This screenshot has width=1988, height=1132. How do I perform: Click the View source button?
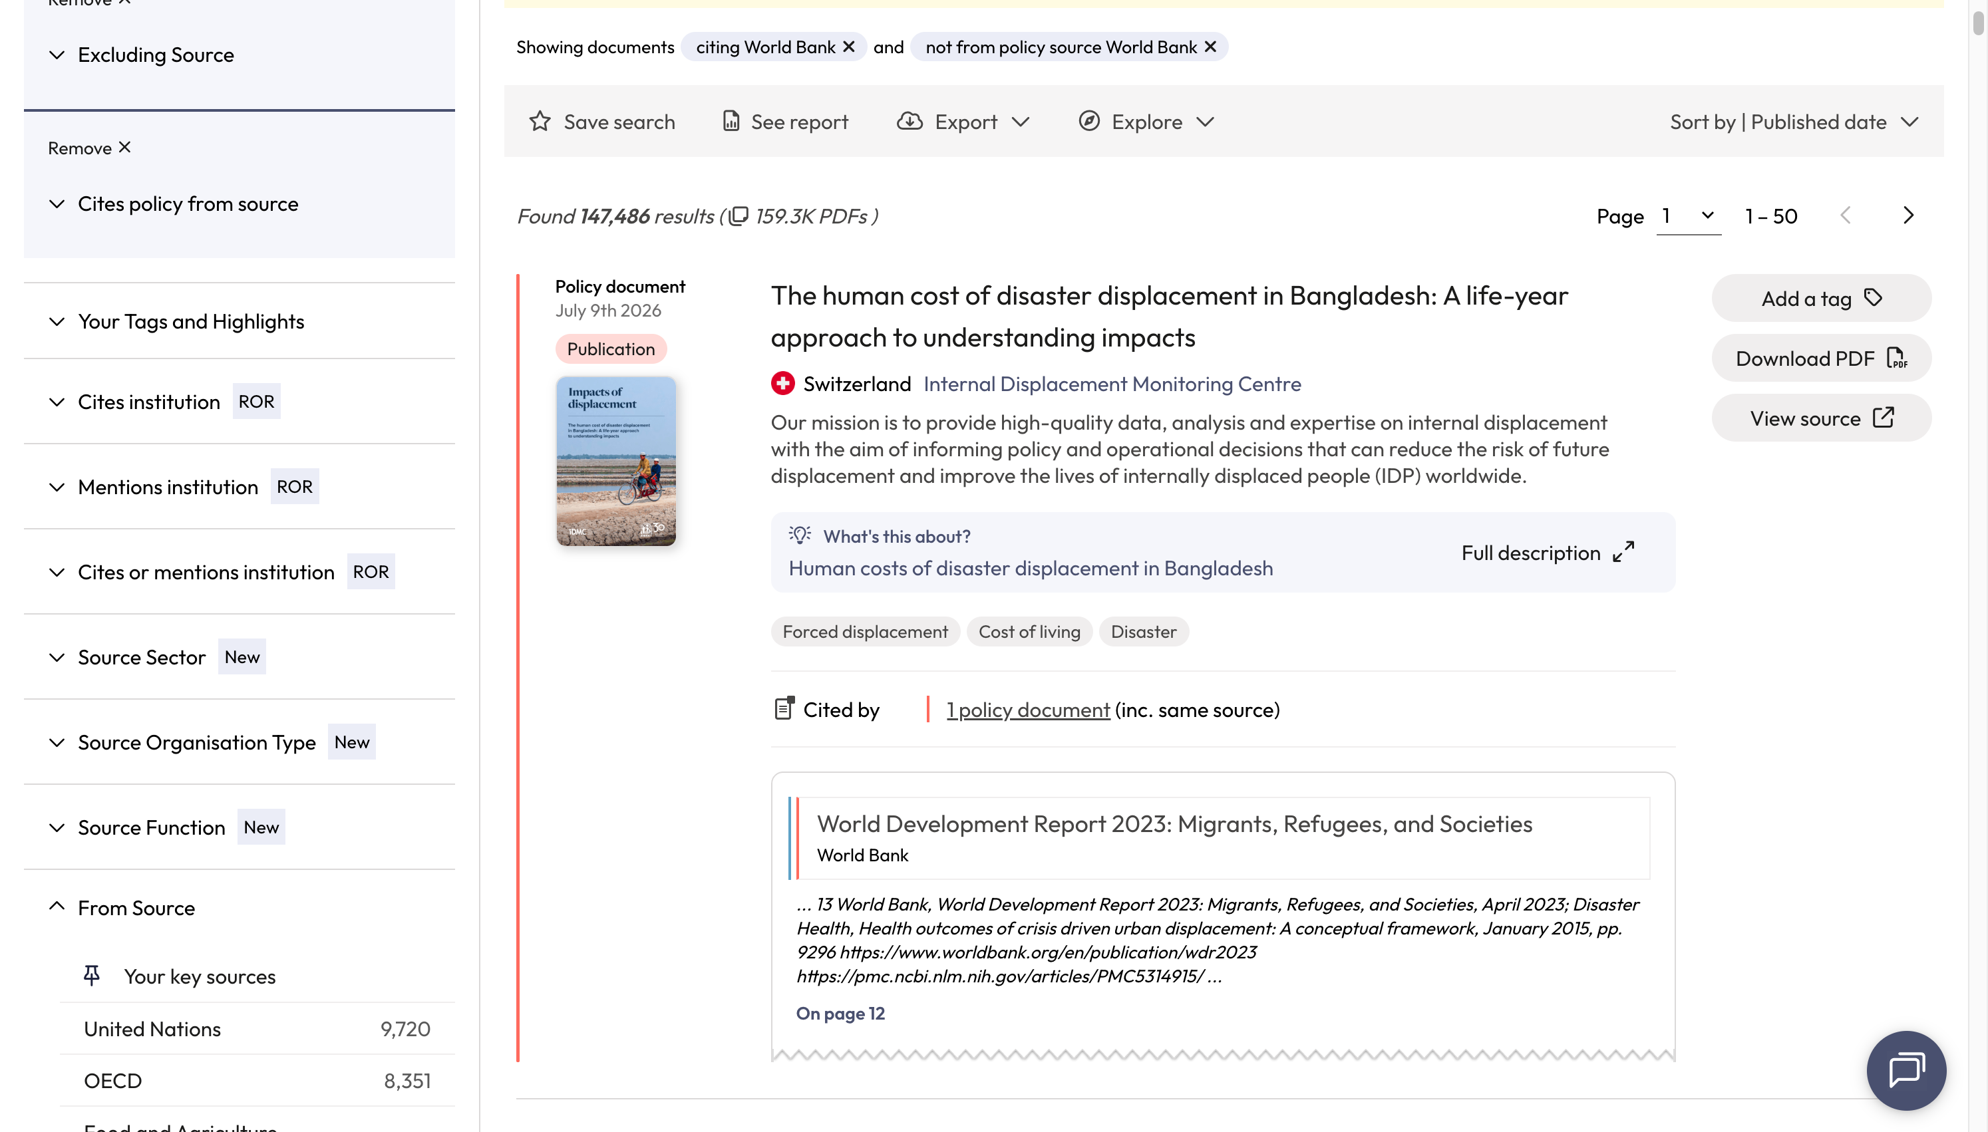(x=1821, y=418)
